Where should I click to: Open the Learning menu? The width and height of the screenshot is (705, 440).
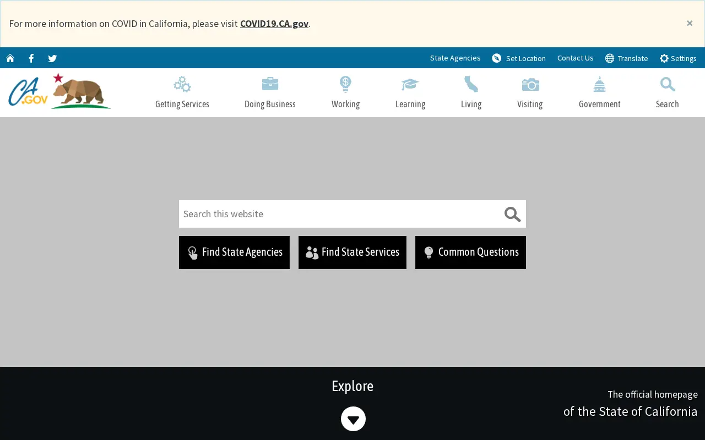[410, 92]
